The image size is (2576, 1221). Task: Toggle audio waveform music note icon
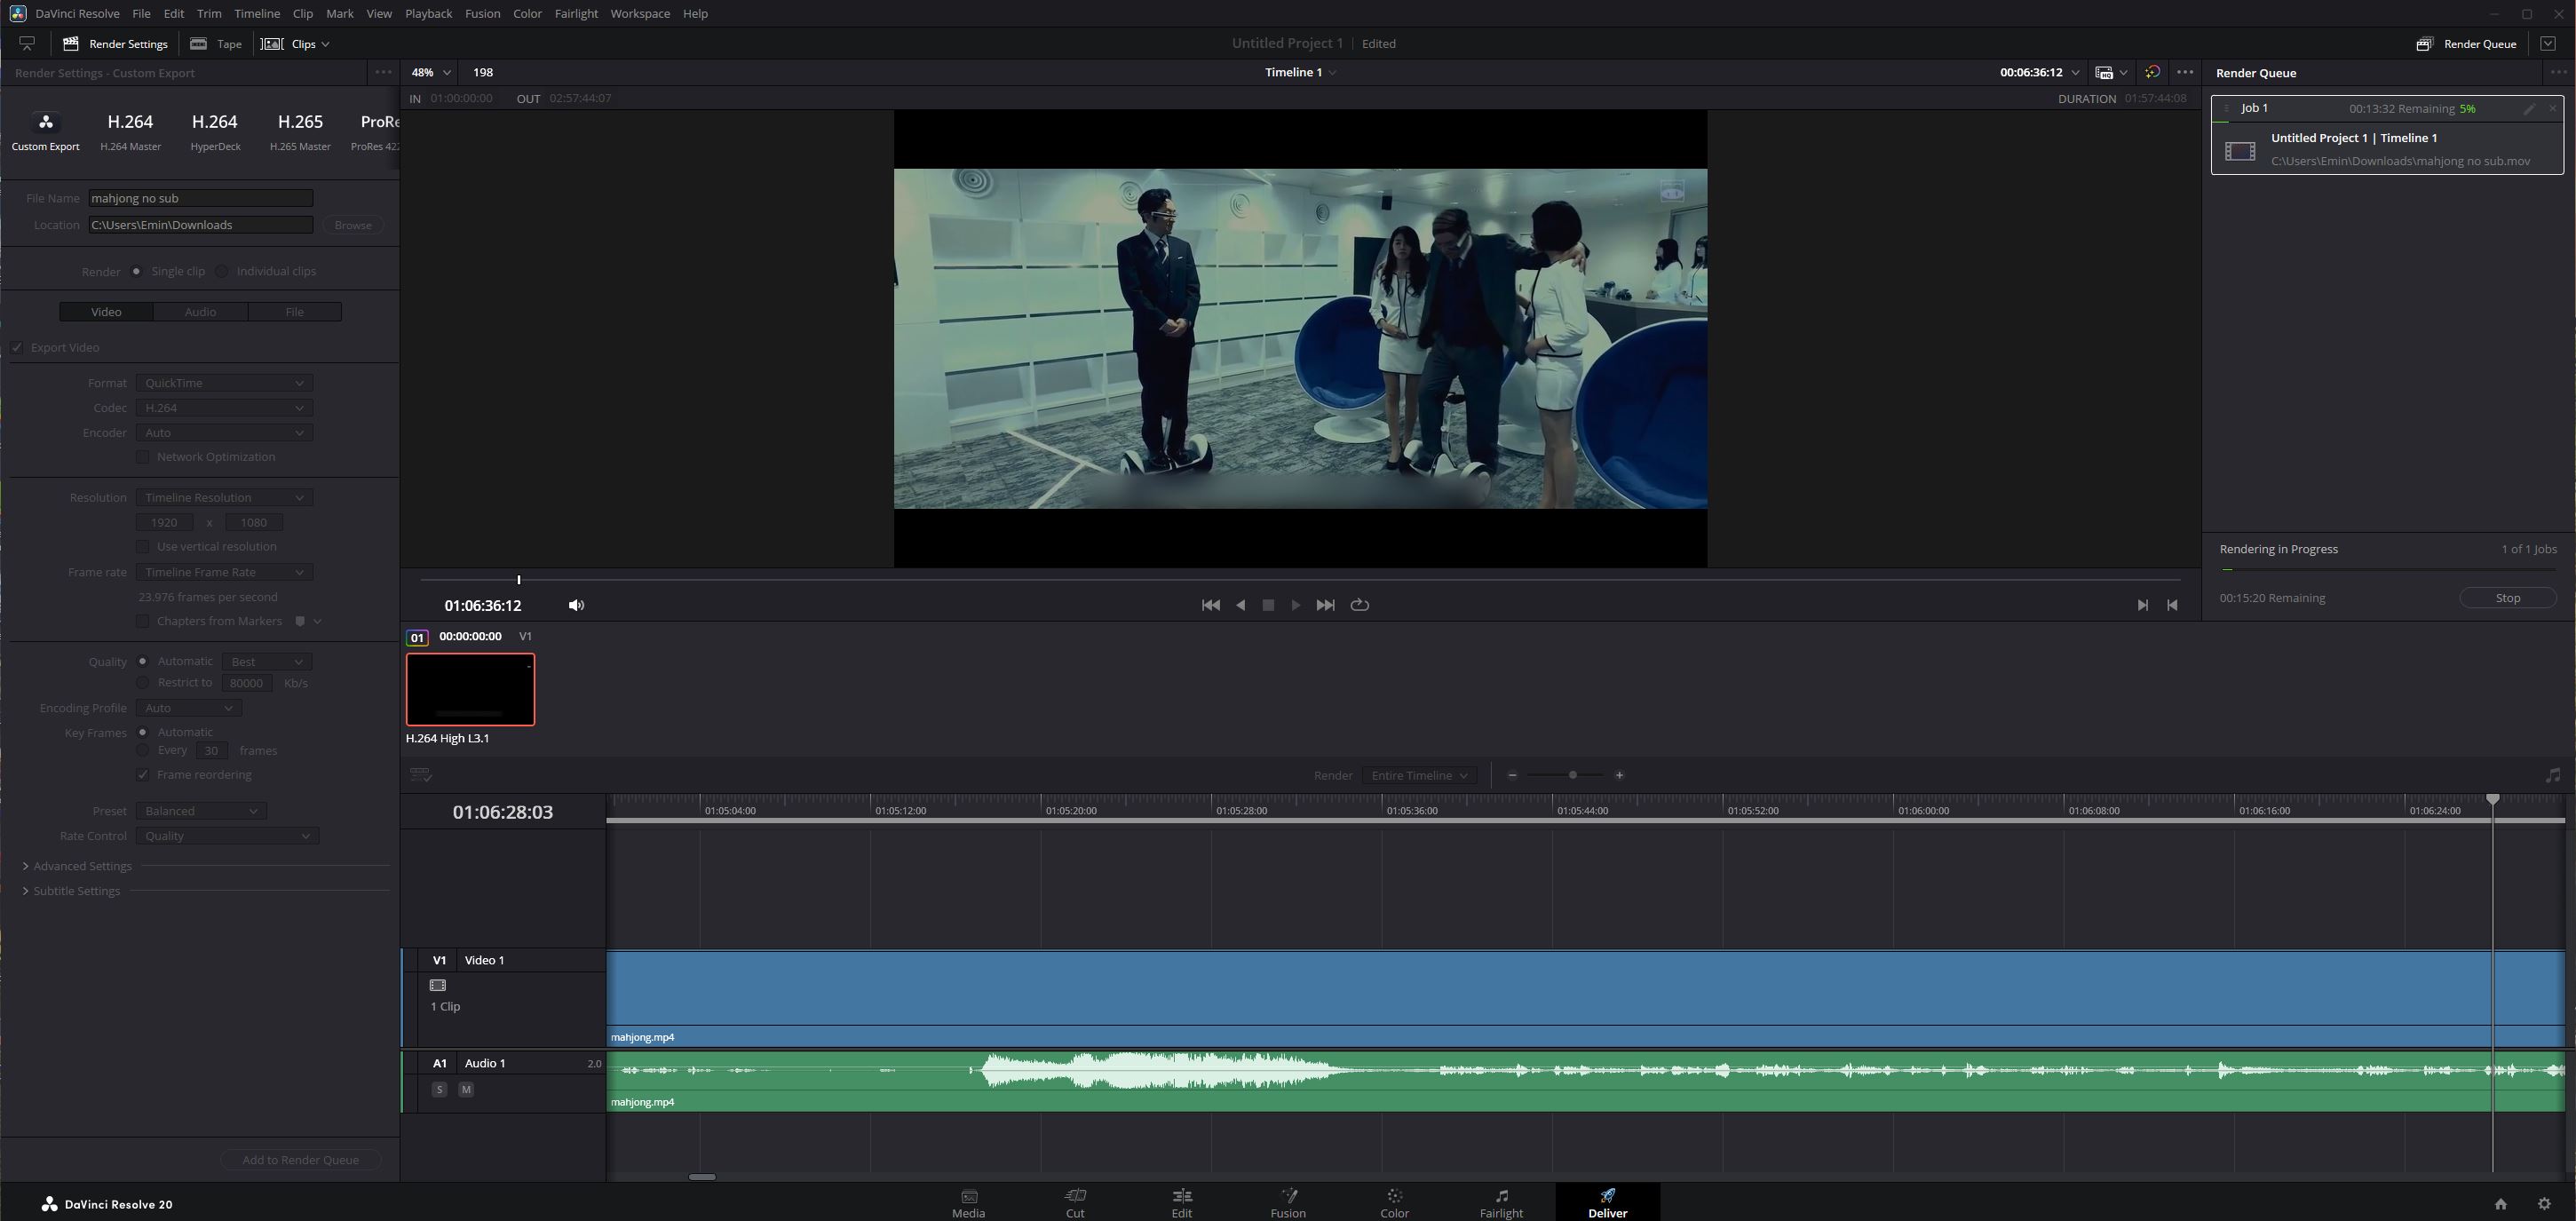pos(2552,775)
